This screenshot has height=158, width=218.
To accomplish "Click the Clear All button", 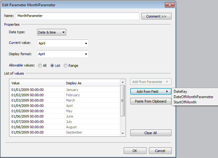I will pyautogui.click(x=151, y=133).
